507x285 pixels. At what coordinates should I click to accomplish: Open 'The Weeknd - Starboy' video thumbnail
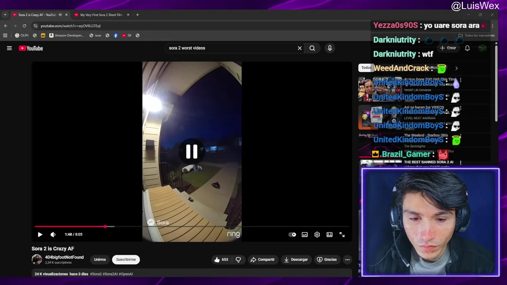click(380, 145)
